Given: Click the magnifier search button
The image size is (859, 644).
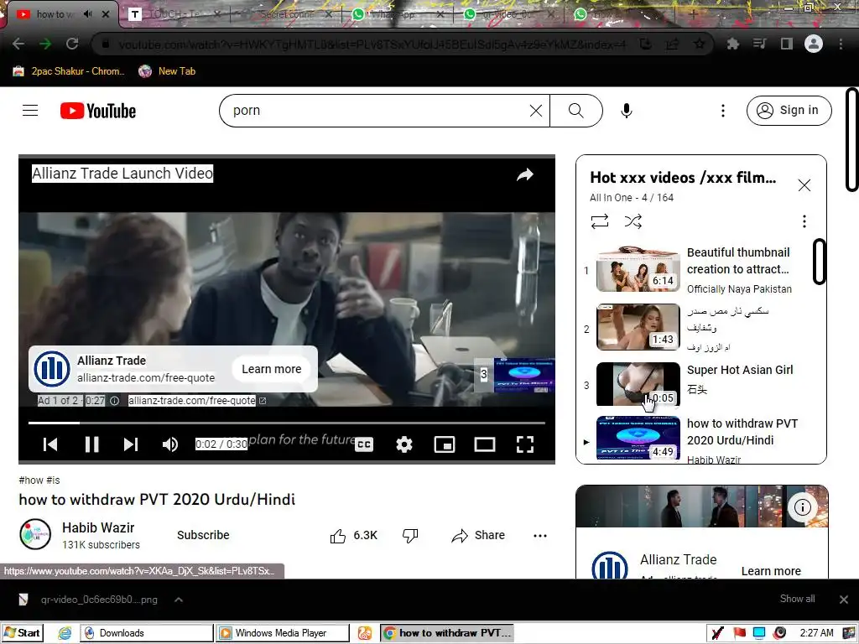Looking at the screenshot, I should [575, 111].
